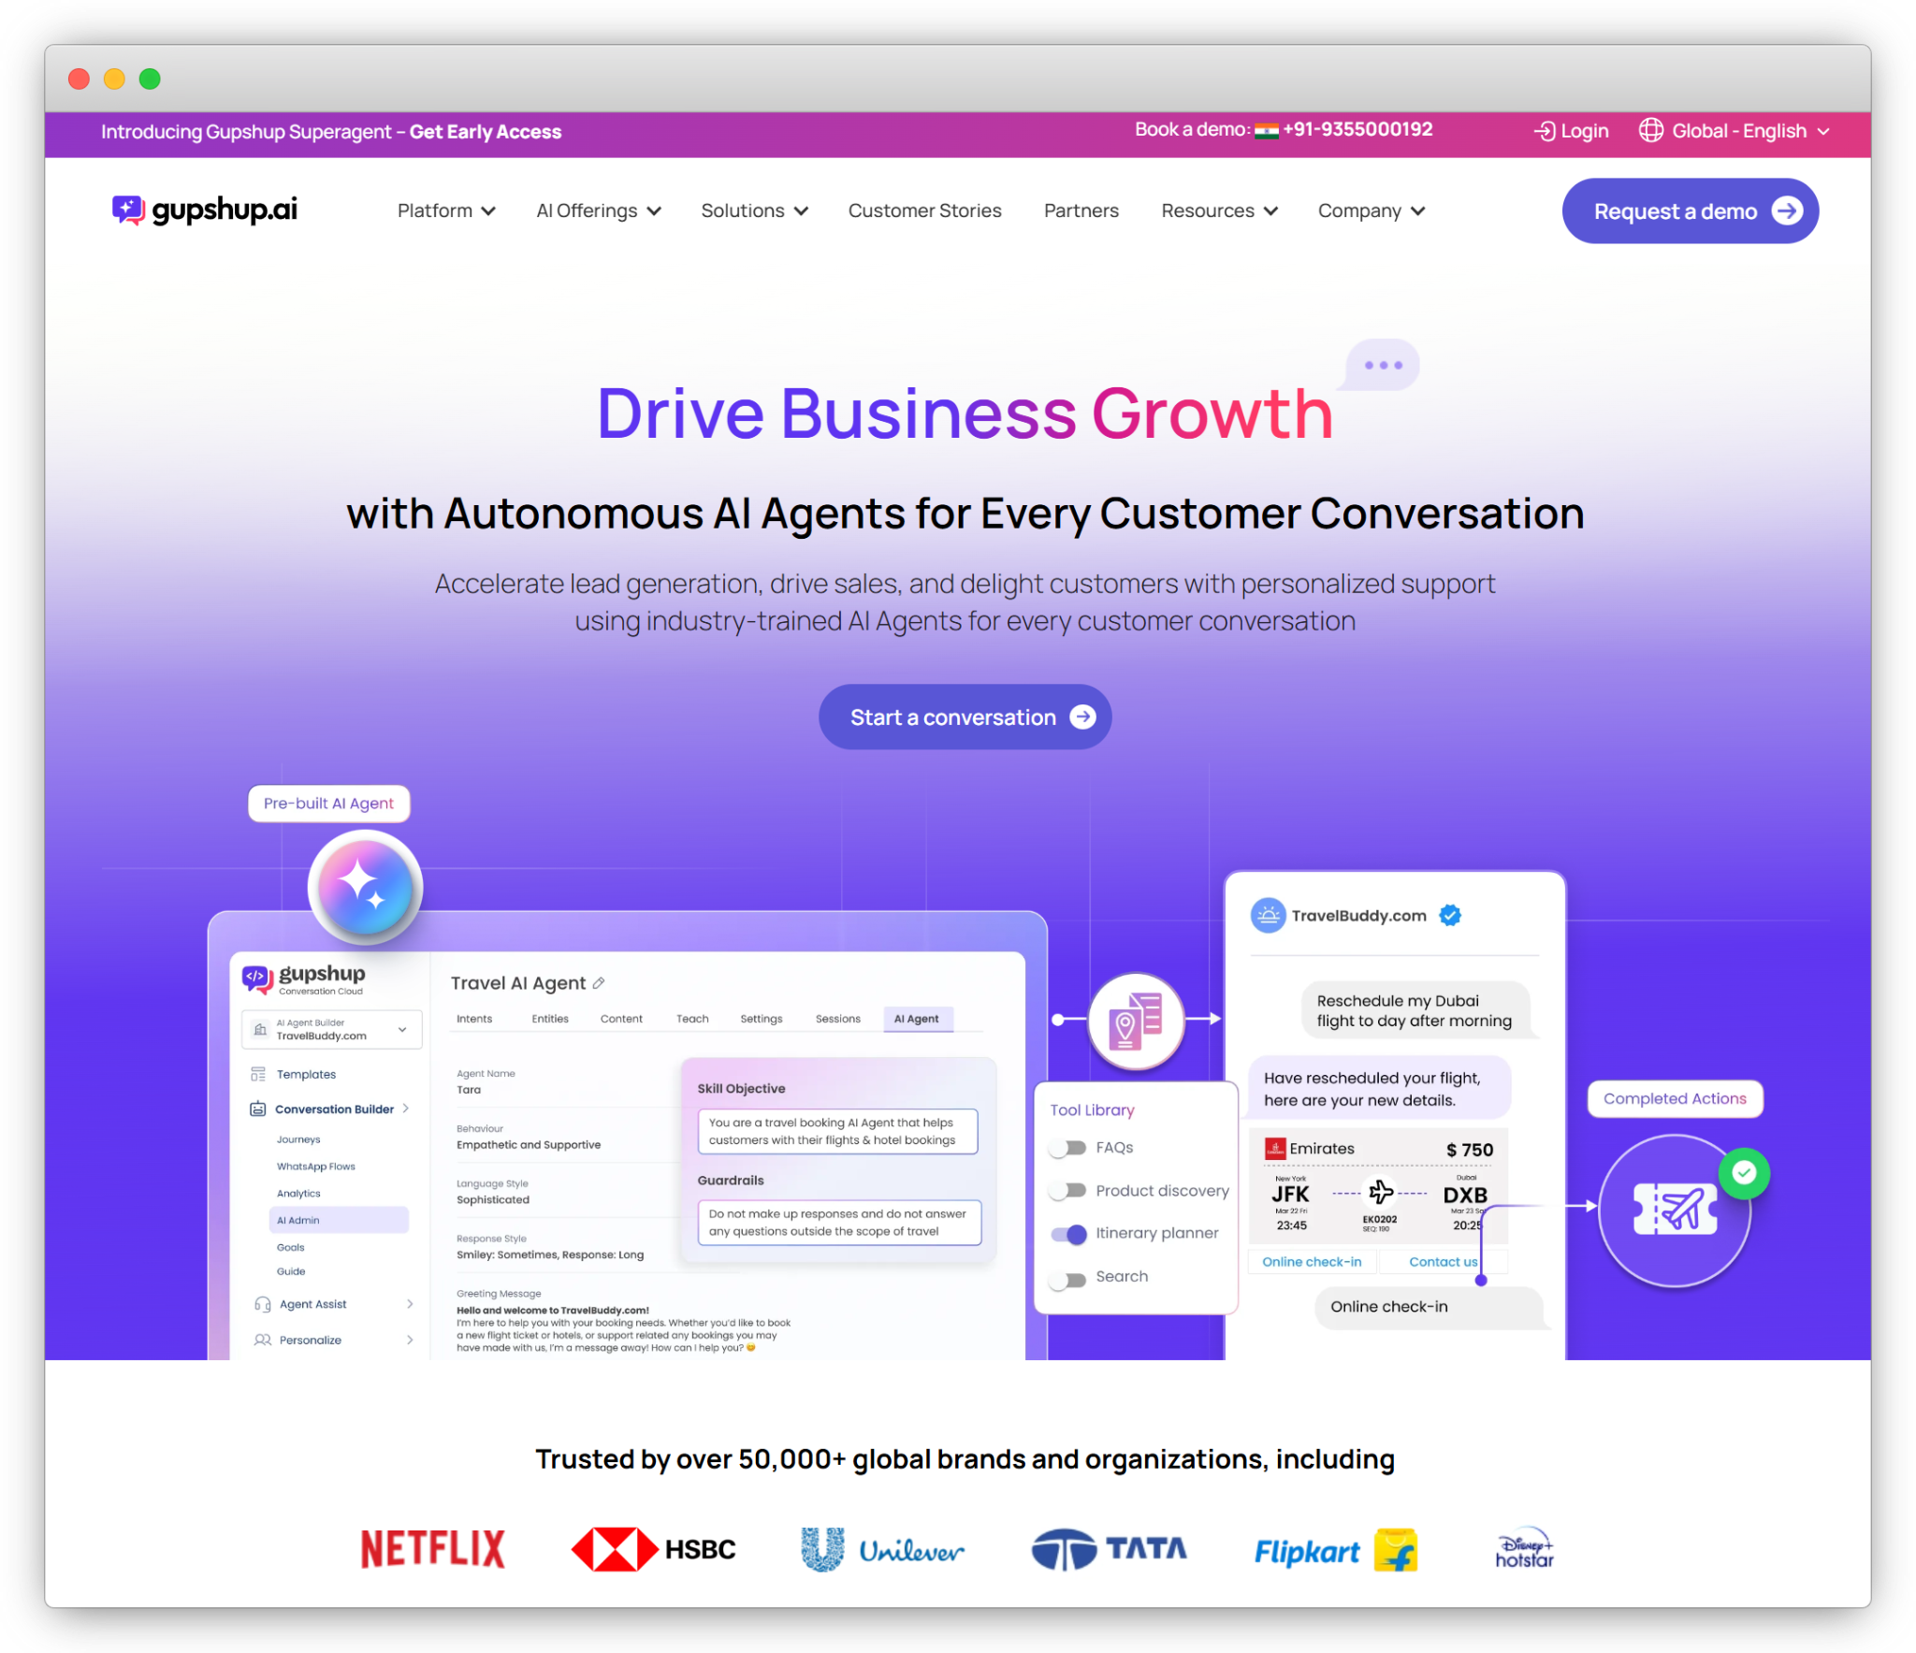This screenshot has width=1916, height=1653.
Task: Disable the Itinerary planner toggle
Action: (x=1068, y=1234)
